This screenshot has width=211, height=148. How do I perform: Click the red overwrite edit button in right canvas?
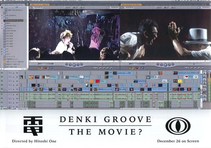click(x=137, y=68)
